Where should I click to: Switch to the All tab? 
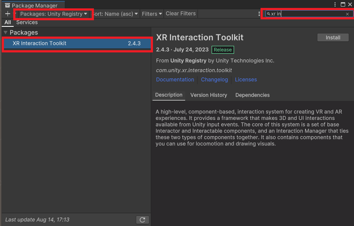[x=7, y=22]
